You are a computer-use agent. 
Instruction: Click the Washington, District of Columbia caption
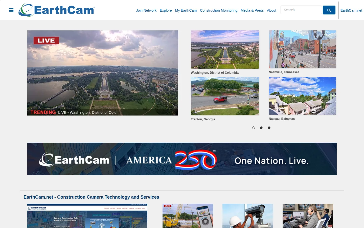pos(215,73)
